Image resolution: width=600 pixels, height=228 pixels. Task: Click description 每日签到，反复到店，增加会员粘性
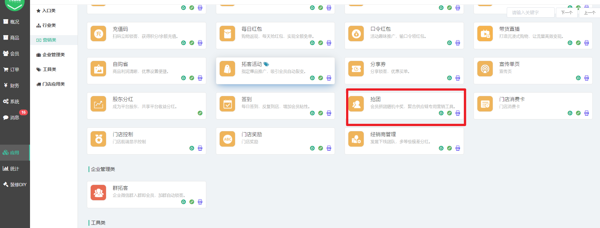point(277,107)
